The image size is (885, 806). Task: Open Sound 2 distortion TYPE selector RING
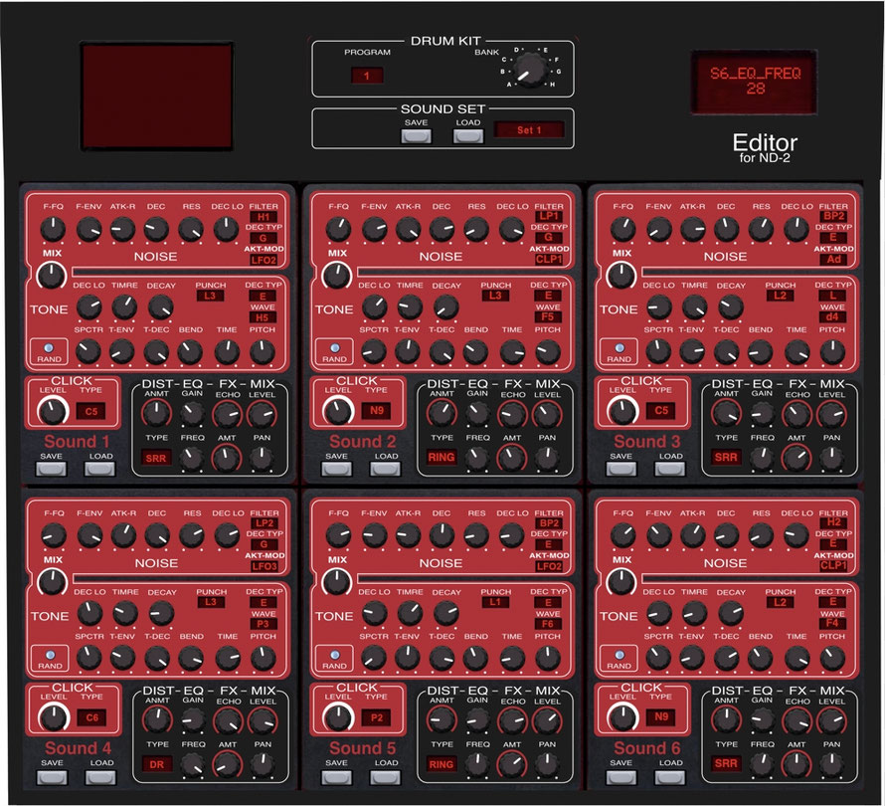tap(442, 457)
